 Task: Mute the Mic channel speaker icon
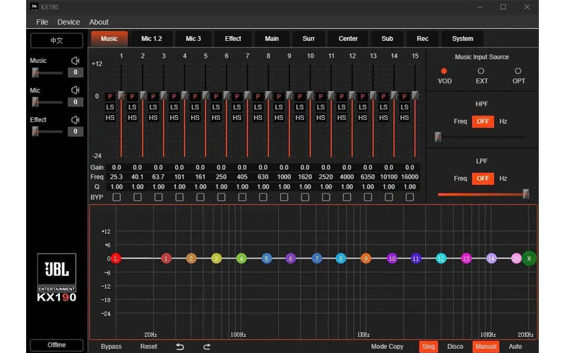[x=75, y=90]
